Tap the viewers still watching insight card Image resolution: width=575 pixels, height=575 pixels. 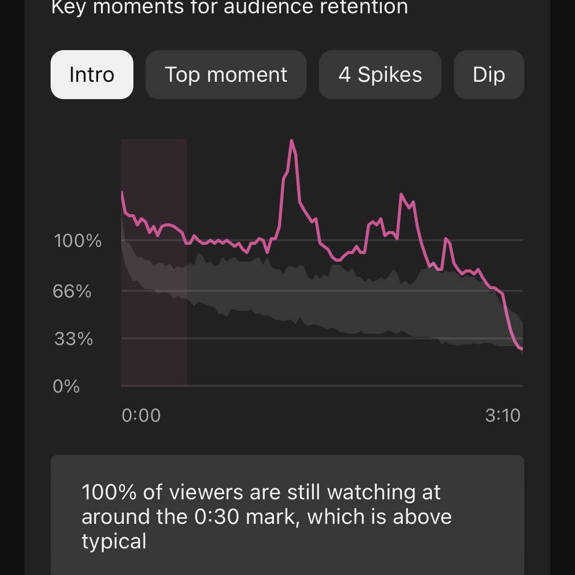[x=287, y=516]
